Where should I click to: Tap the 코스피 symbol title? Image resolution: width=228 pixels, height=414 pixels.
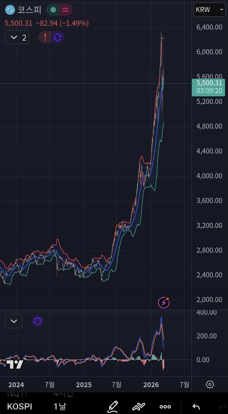(x=29, y=10)
